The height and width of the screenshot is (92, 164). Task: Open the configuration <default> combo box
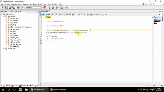click(34, 7)
